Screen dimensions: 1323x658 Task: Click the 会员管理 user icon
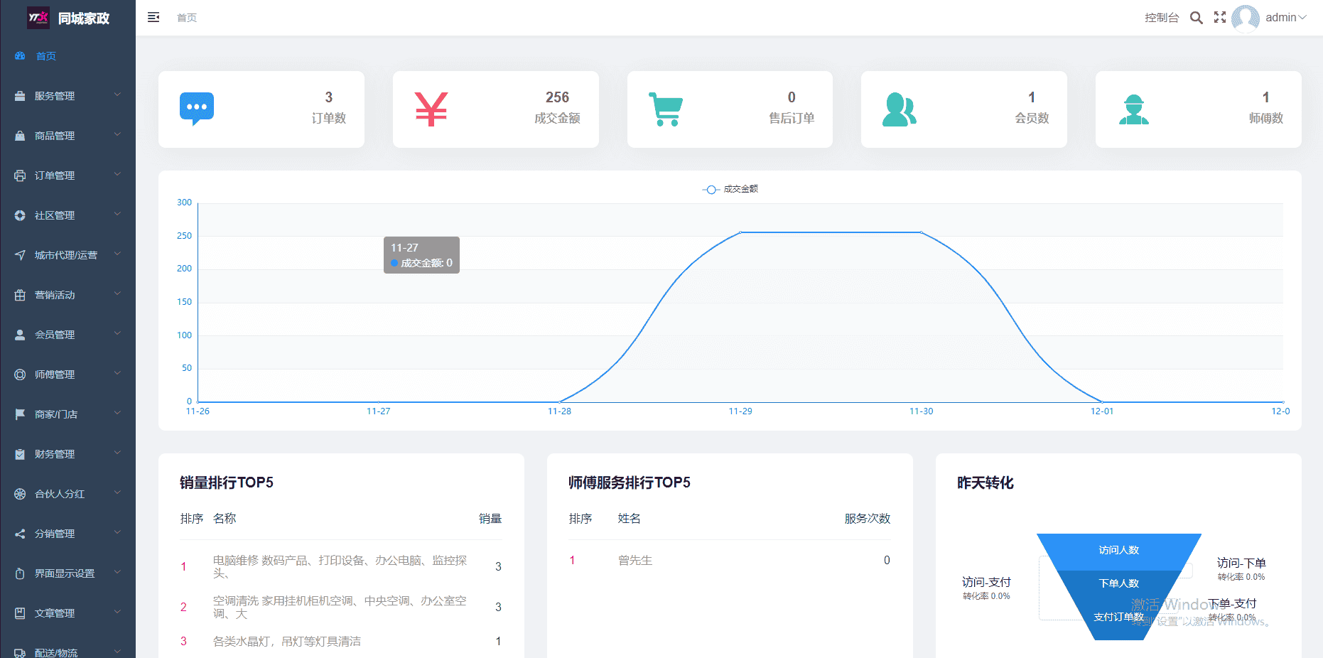(x=20, y=335)
